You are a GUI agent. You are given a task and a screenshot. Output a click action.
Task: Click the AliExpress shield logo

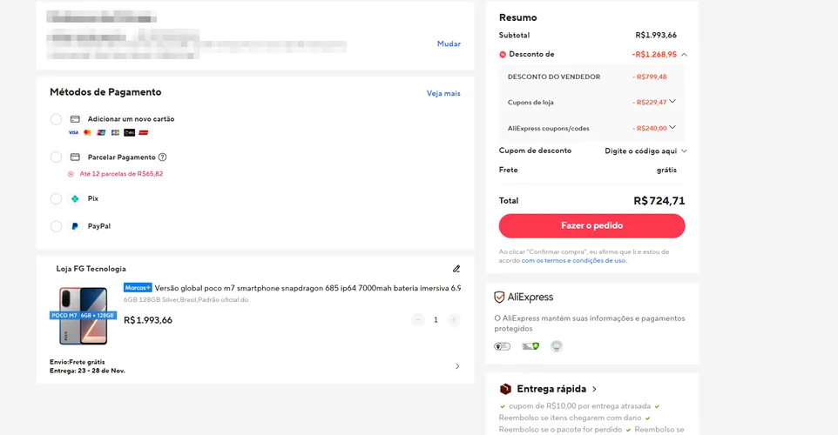(x=499, y=298)
